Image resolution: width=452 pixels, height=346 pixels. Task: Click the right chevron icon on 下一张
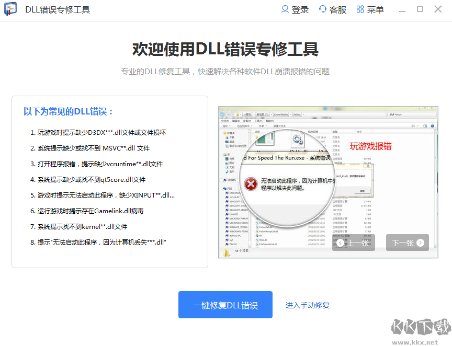[420, 242]
